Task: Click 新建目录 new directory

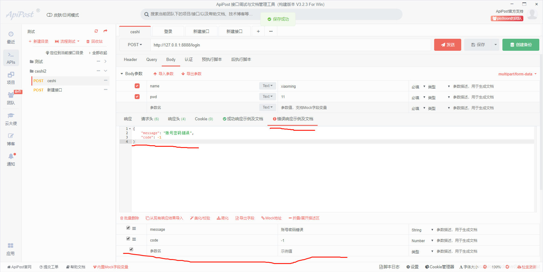Action: pyautogui.click(x=38, y=42)
